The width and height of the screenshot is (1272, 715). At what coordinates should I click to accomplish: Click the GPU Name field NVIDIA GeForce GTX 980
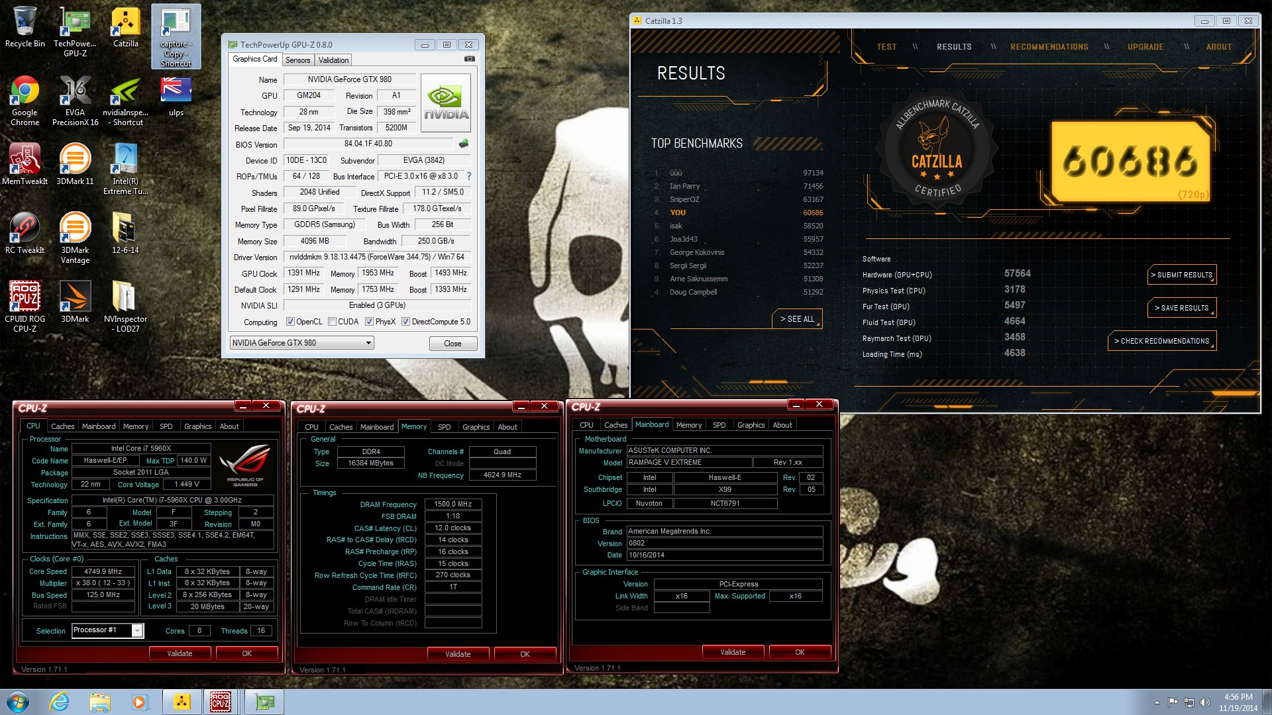(x=349, y=79)
